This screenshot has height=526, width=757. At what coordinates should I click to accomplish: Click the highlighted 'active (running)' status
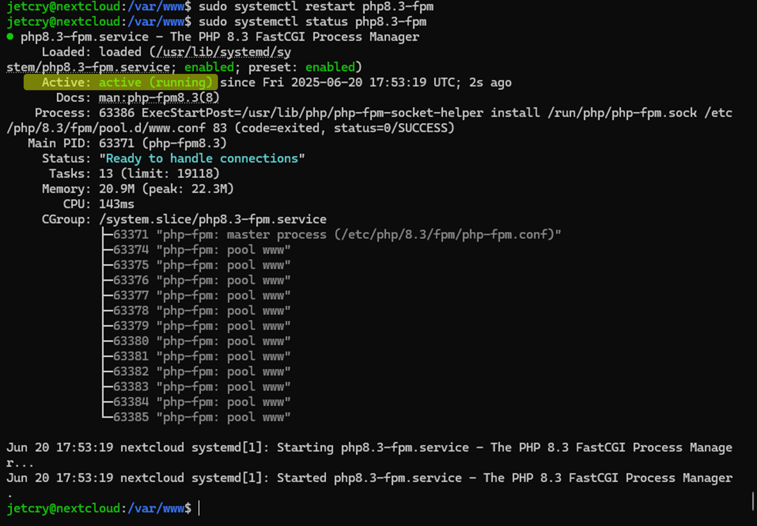click(x=156, y=82)
